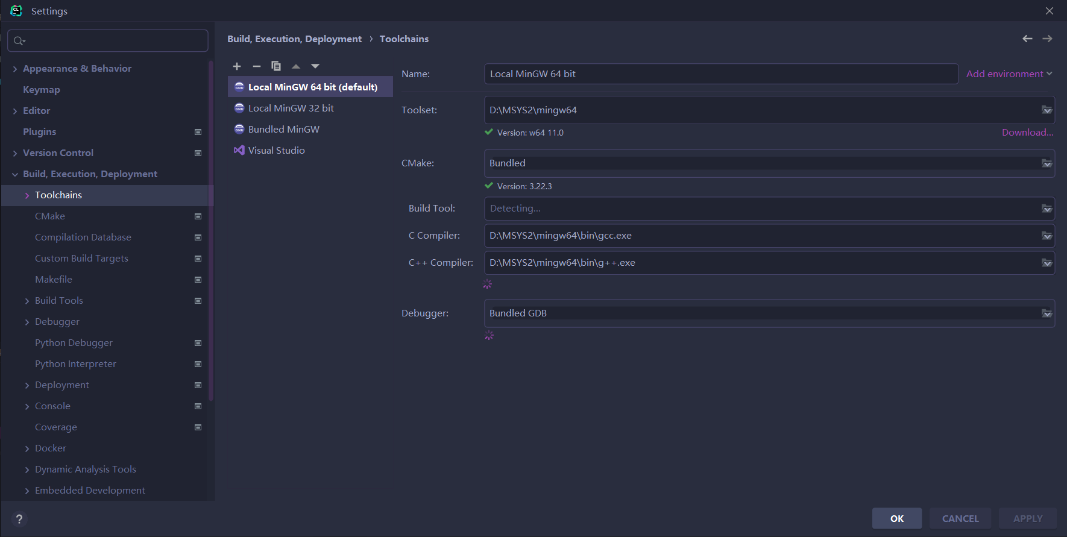Image resolution: width=1067 pixels, height=537 pixels.
Task: Select Bundled MinGW toolchain
Action: click(x=310, y=129)
